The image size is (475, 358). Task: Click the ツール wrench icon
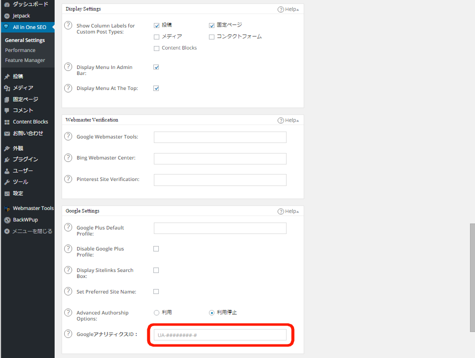[7, 182]
